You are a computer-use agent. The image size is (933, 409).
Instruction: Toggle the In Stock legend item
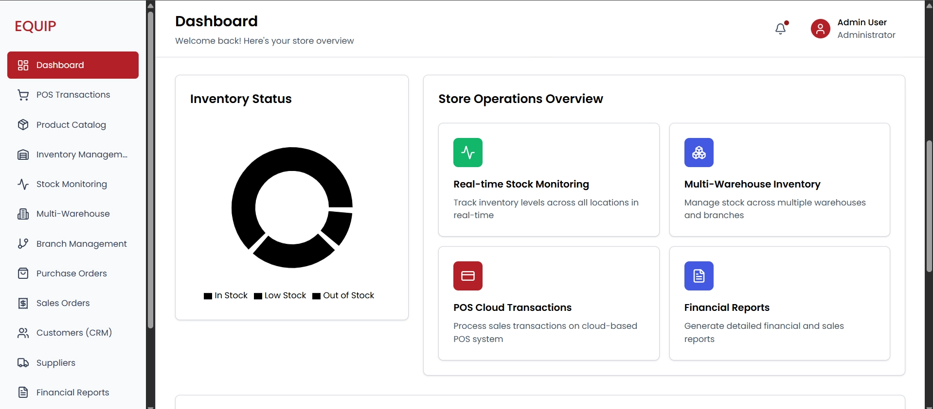click(x=226, y=296)
